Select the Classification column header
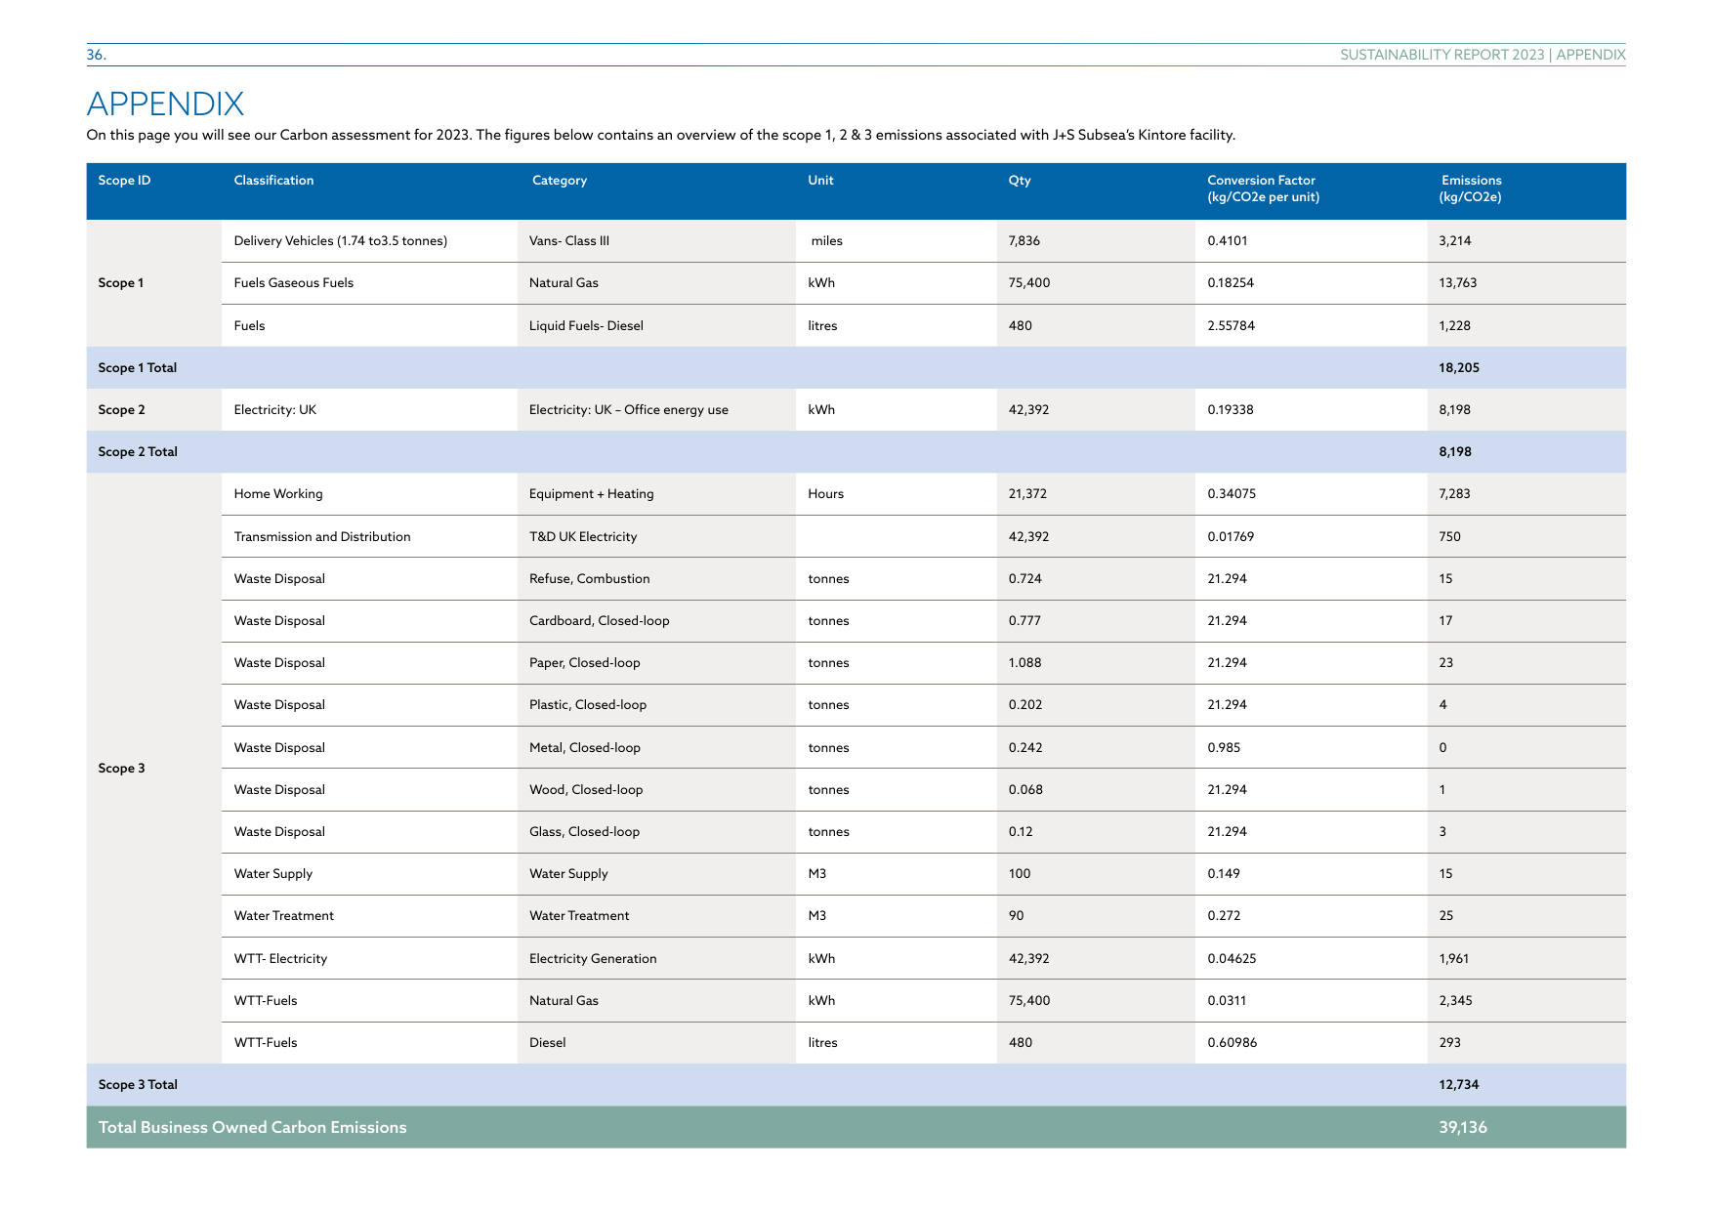This screenshot has width=1713, height=1212. click(273, 181)
